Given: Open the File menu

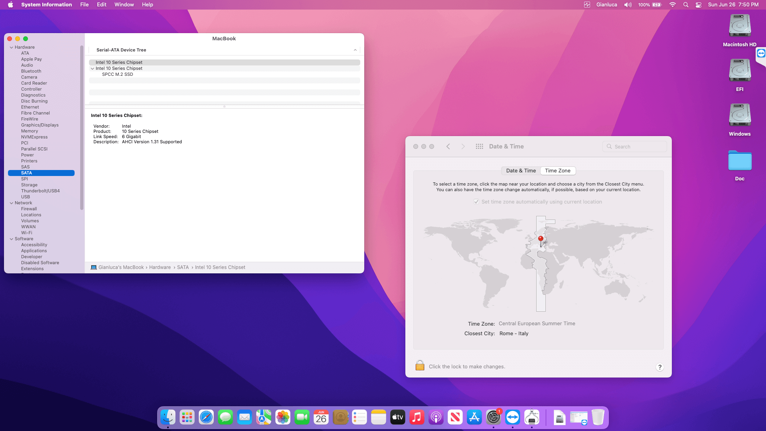Looking at the screenshot, I should coord(85,5).
